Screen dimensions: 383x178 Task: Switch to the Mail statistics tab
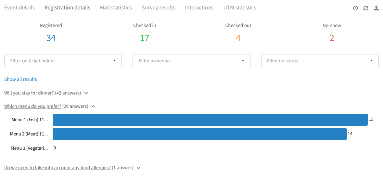[116, 7]
